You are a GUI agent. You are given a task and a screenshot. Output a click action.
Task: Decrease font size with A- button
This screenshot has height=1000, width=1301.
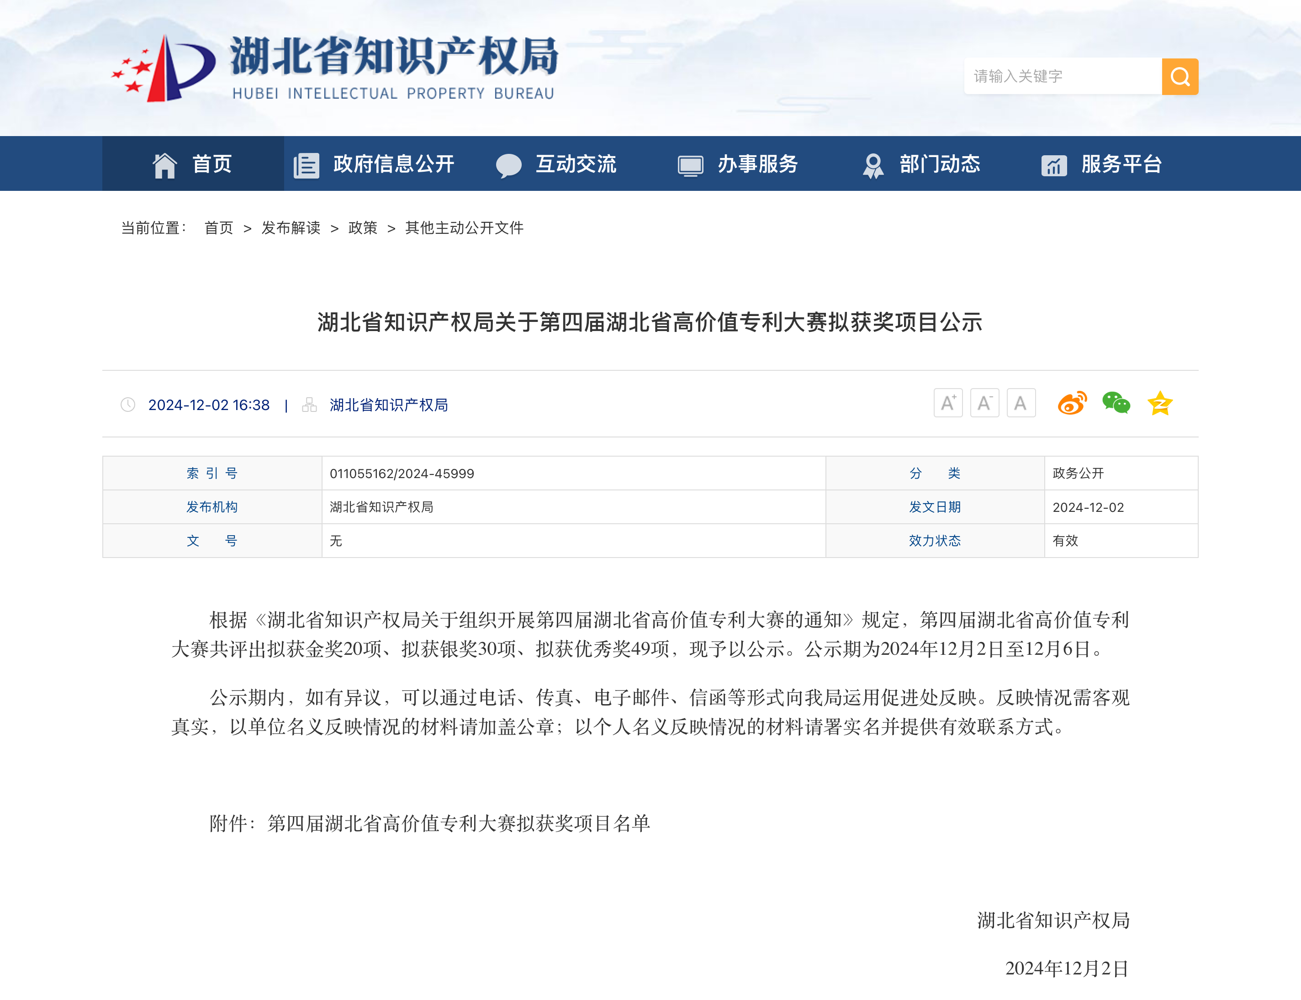(x=984, y=404)
